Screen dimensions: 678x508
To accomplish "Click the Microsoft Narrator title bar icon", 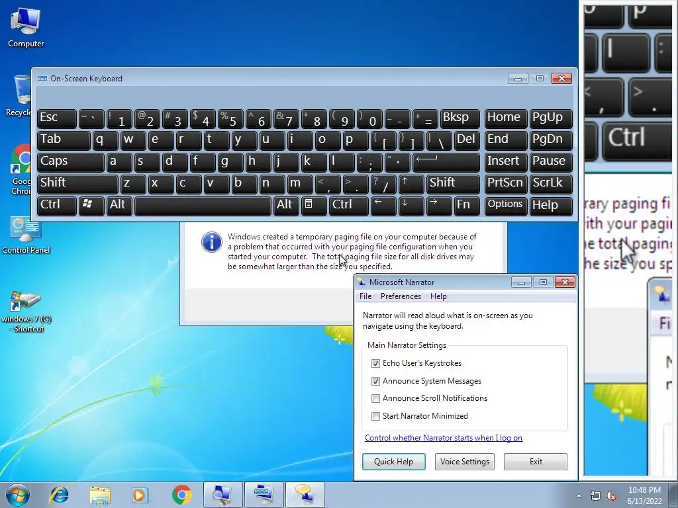I will click(361, 282).
